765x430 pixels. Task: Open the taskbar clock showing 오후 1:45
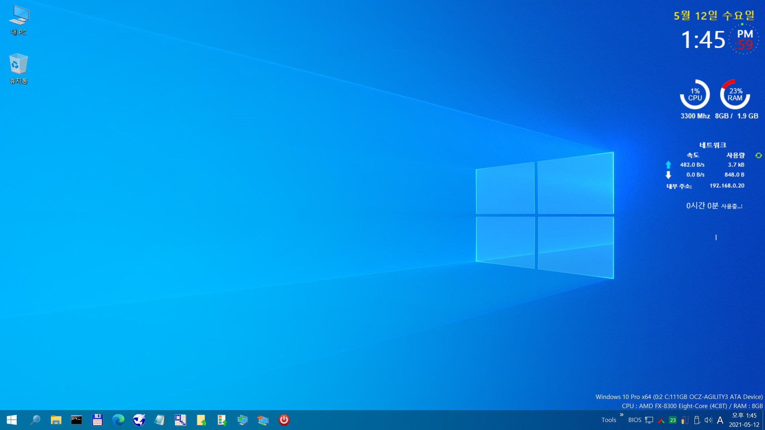[744, 420]
